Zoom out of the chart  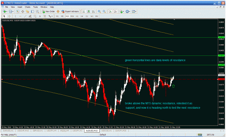104,12
